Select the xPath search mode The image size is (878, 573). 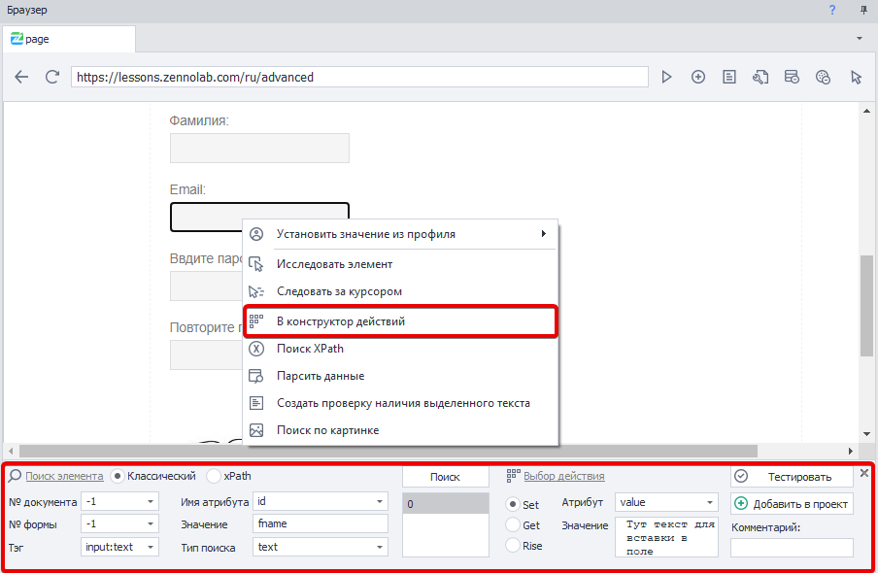(214, 476)
